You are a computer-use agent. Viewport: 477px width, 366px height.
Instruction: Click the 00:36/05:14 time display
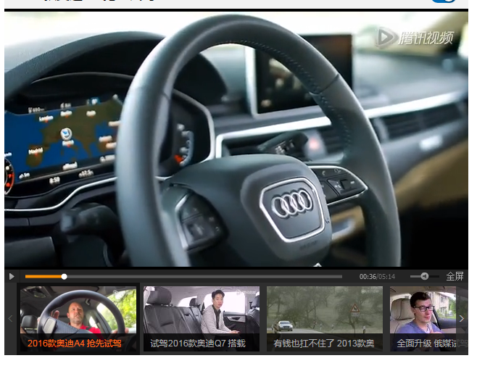pyautogui.click(x=377, y=277)
